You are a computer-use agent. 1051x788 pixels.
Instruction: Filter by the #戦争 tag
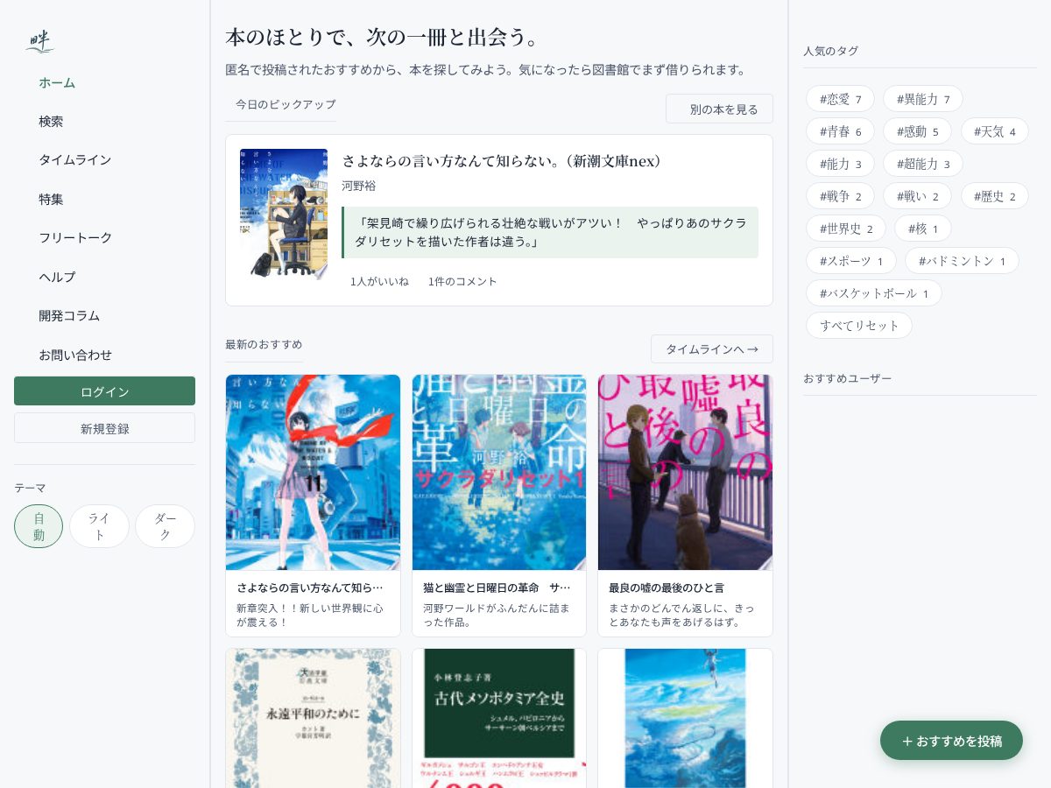coord(840,196)
